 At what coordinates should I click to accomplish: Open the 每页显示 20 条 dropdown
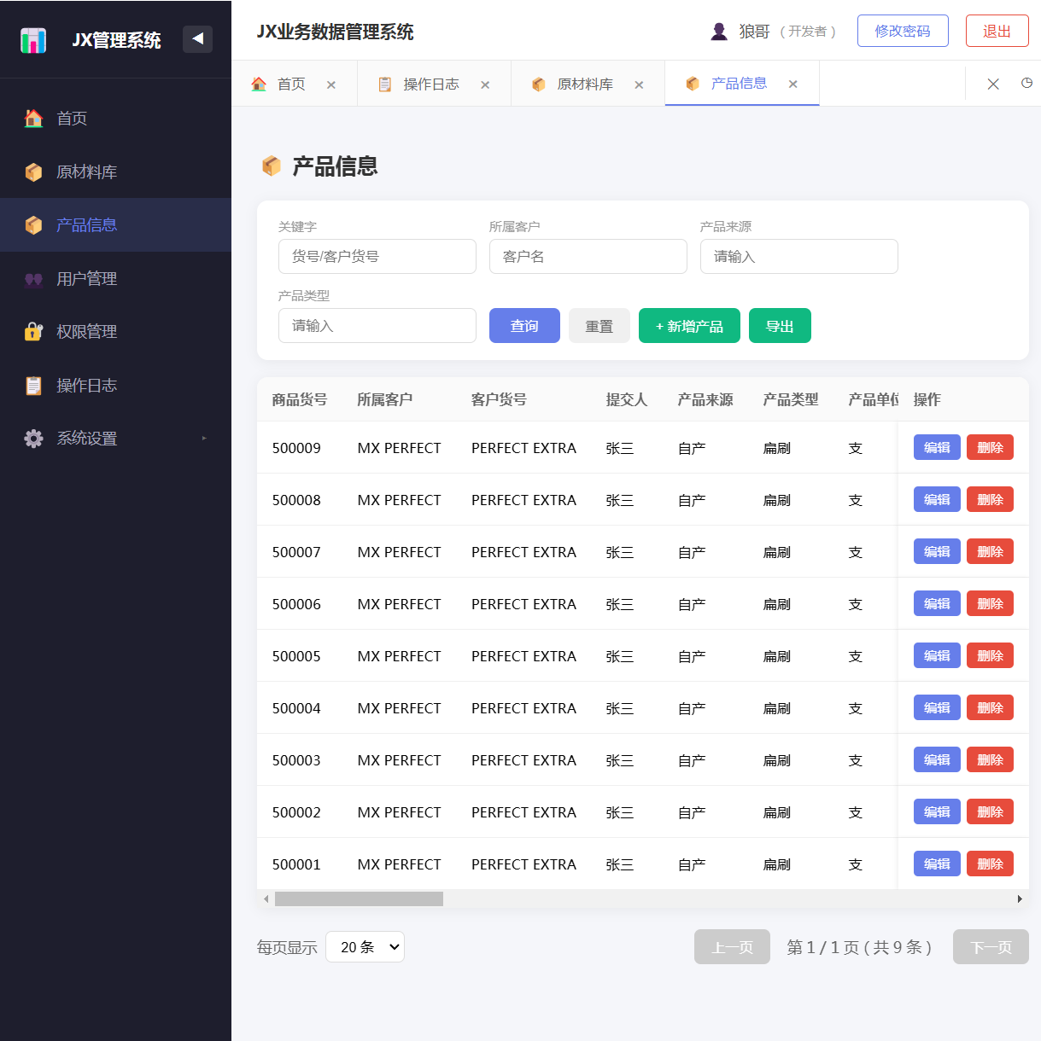(x=365, y=946)
